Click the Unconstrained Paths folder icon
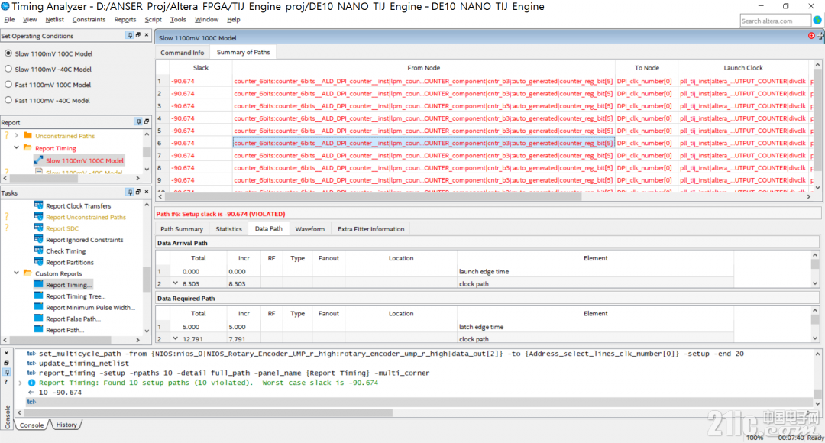825x443 pixels. click(x=28, y=135)
